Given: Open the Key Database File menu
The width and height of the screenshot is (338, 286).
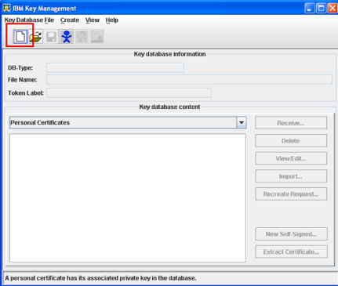Looking at the screenshot, I should coord(29,20).
